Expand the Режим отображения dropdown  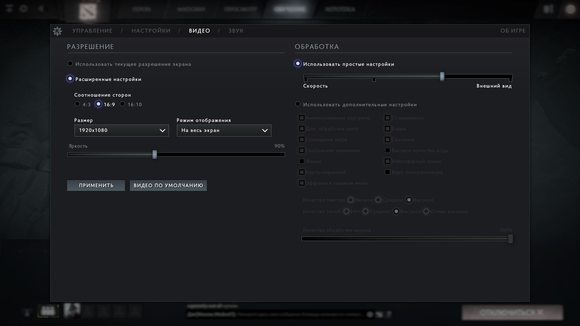(x=224, y=130)
